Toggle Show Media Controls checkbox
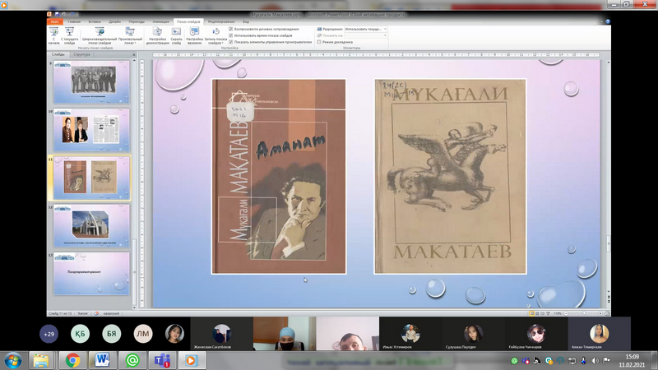Screen dimensions: 658x370 click(x=231, y=42)
